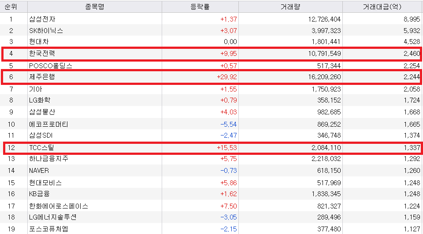Click the 등락률 column header
423x234 pixels.
click(x=200, y=7)
